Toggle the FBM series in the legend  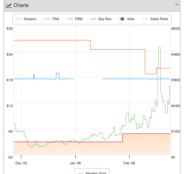[x=75, y=19]
